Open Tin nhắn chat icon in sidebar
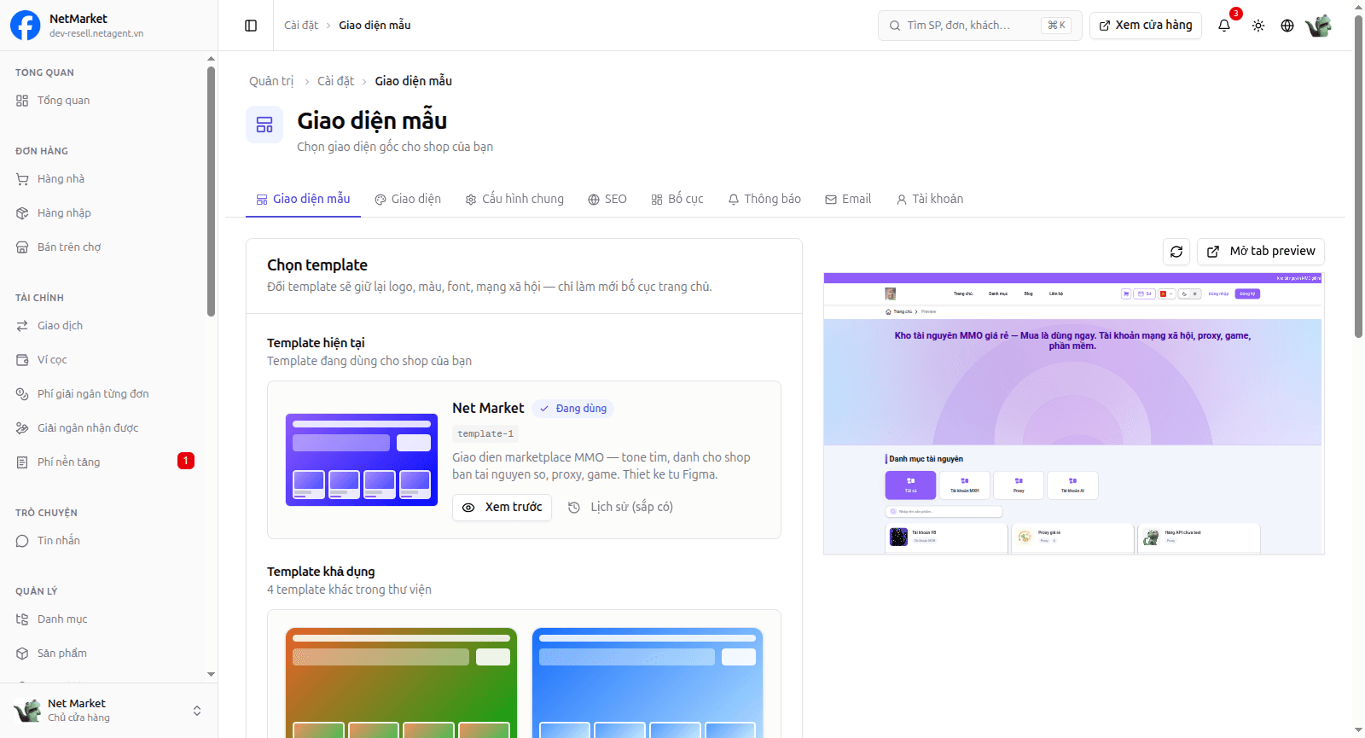The width and height of the screenshot is (1365, 738). (x=22, y=541)
